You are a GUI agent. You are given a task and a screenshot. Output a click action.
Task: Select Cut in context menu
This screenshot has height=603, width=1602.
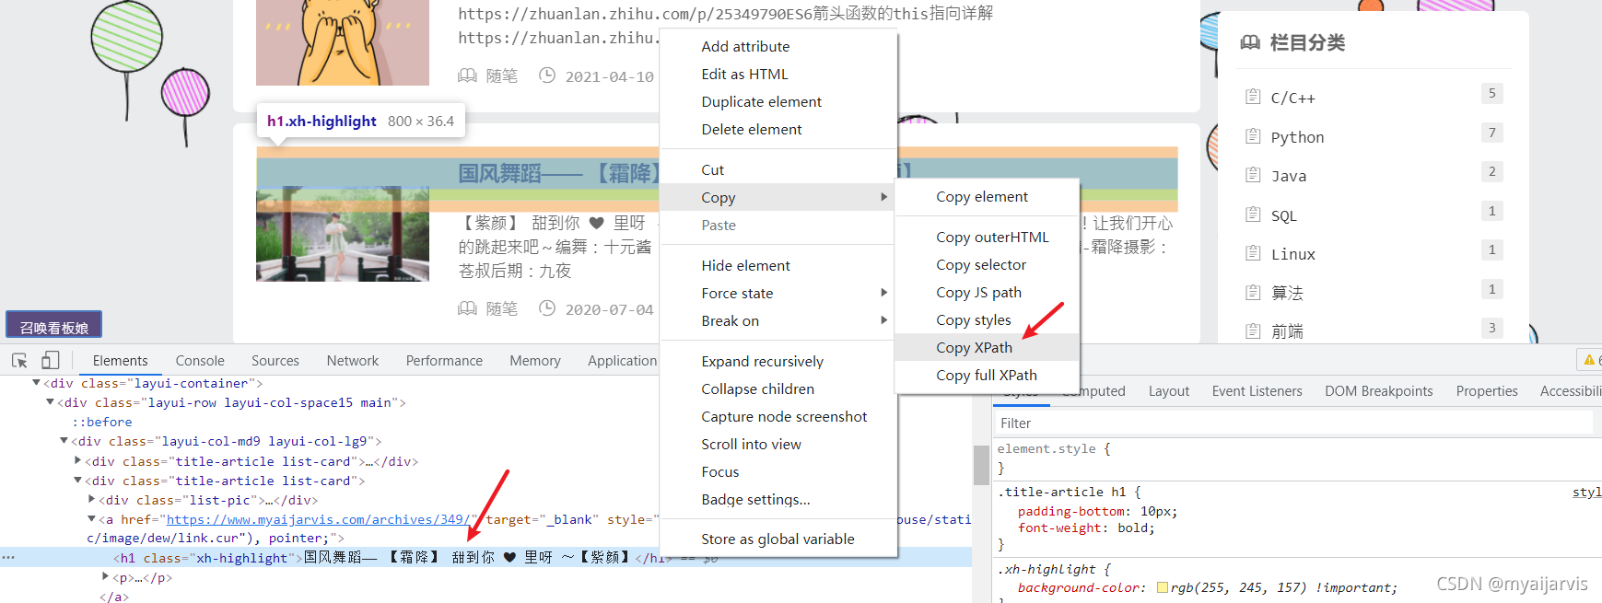(778, 169)
